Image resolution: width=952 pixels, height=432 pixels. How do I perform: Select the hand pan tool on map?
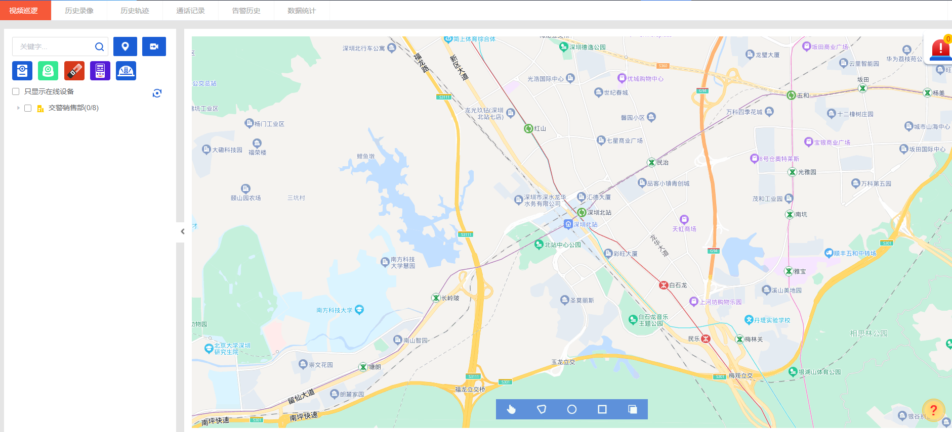[x=511, y=409]
